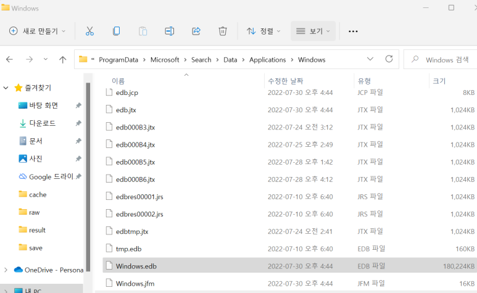Go back with the left arrow

10,59
